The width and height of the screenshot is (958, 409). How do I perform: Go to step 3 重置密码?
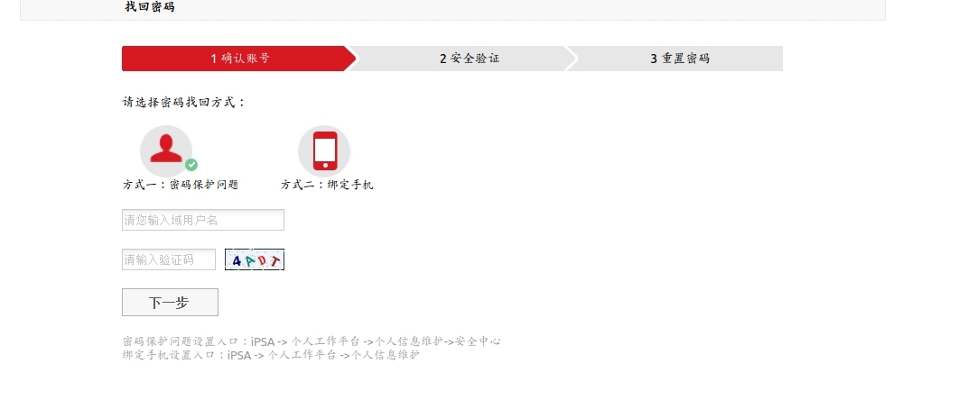pyautogui.click(x=680, y=59)
